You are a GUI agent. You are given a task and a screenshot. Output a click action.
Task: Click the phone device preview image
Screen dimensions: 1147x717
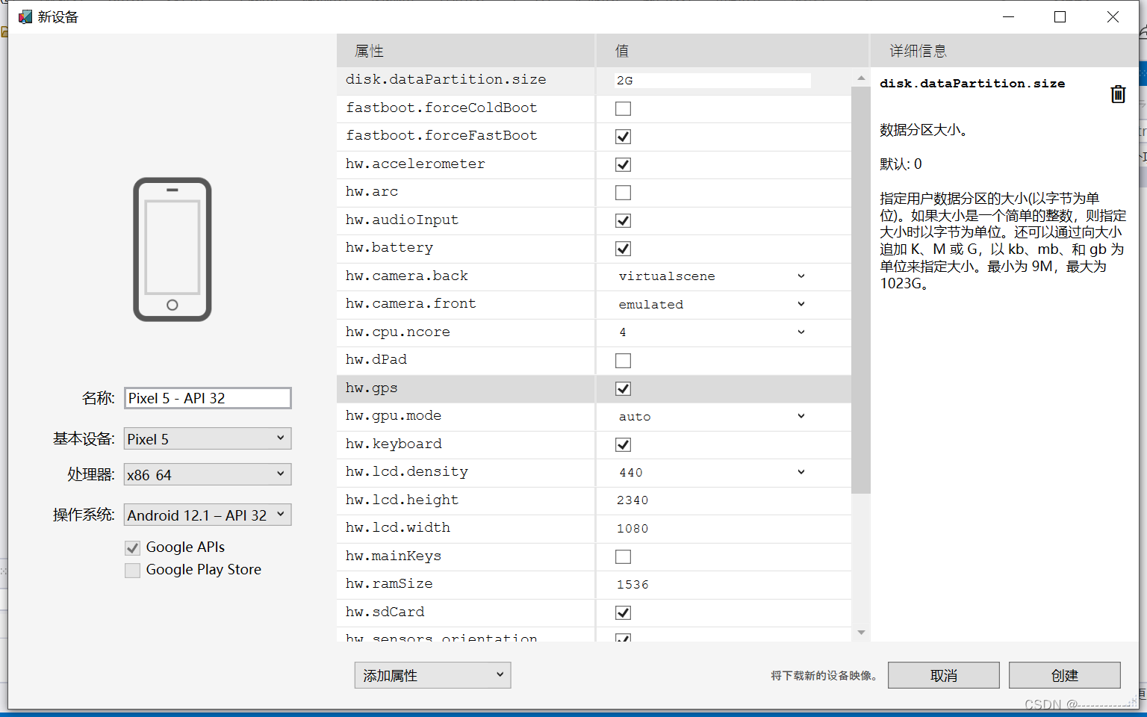tap(172, 249)
